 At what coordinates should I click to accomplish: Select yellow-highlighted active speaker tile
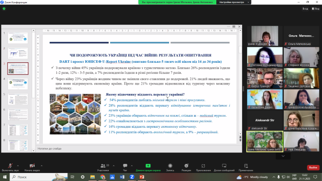(x=265, y=142)
